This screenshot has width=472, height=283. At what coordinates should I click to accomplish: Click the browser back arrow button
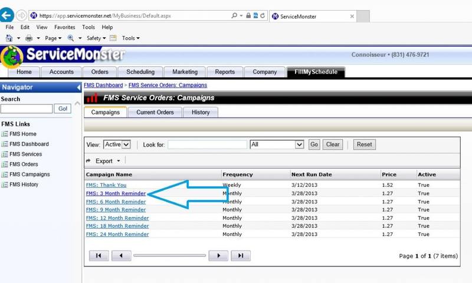click(8, 15)
